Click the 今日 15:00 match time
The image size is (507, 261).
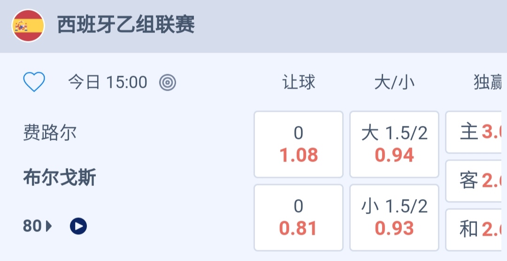click(108, 83)
